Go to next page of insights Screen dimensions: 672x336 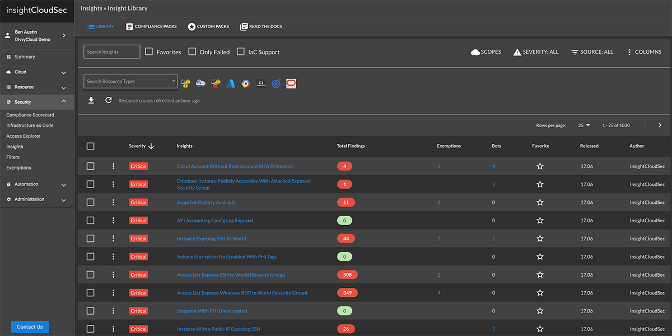[660, 125]
